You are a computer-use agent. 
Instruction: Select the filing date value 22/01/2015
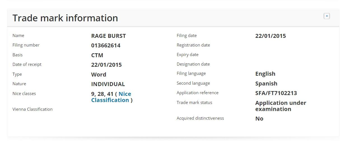coord(271,36)
